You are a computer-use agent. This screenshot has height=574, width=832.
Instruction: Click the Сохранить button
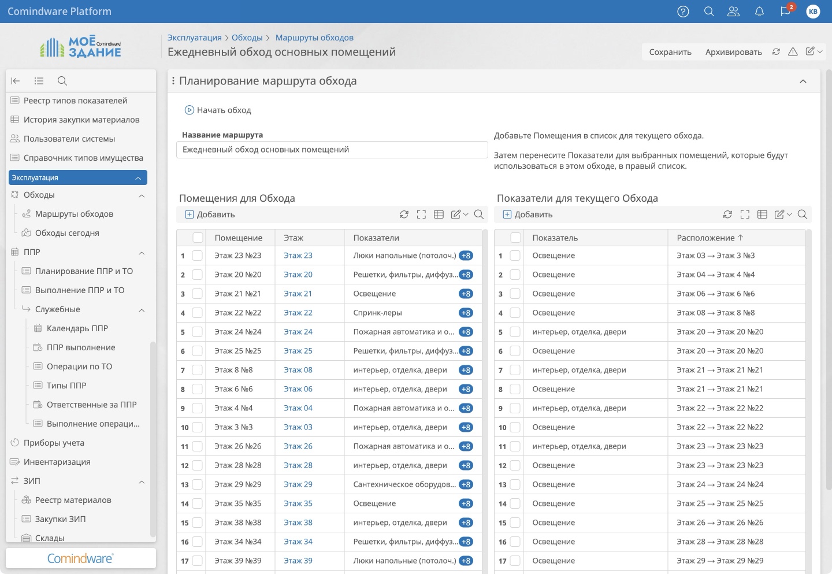tap(670, 52)
